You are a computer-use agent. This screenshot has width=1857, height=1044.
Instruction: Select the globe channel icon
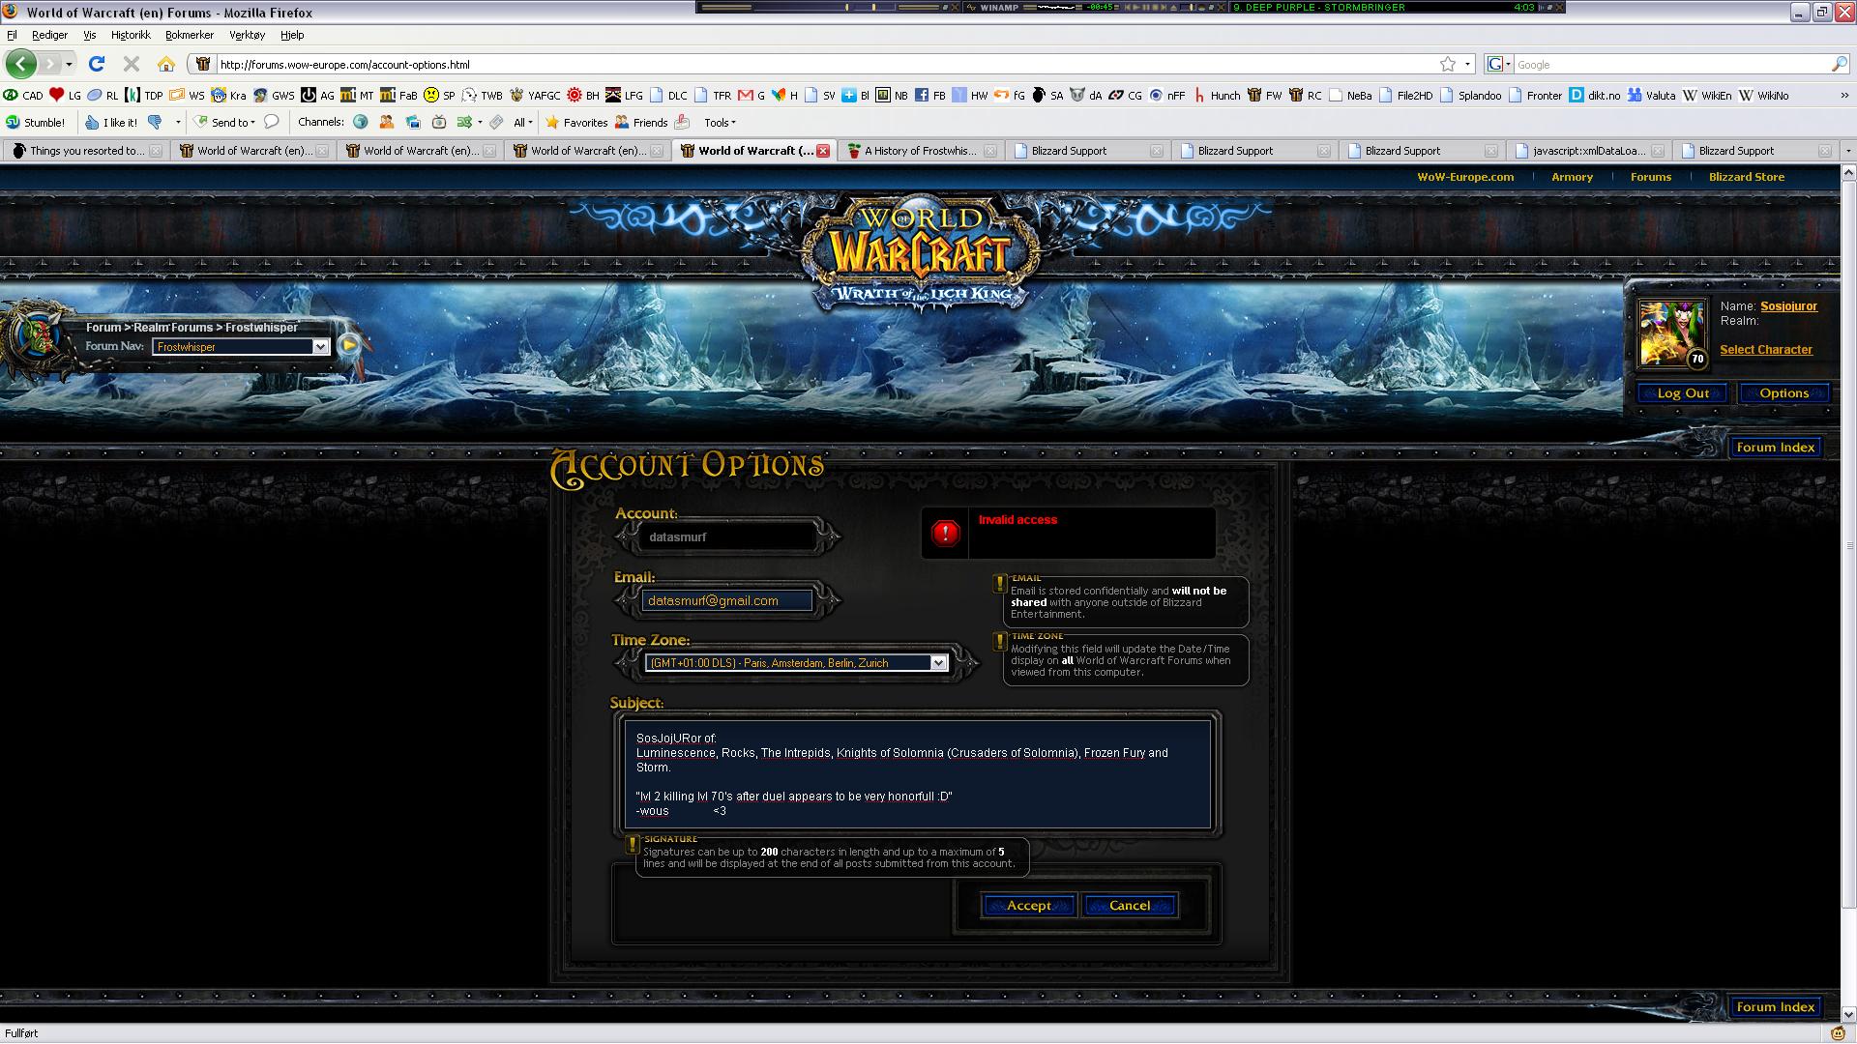click(361, 122)
